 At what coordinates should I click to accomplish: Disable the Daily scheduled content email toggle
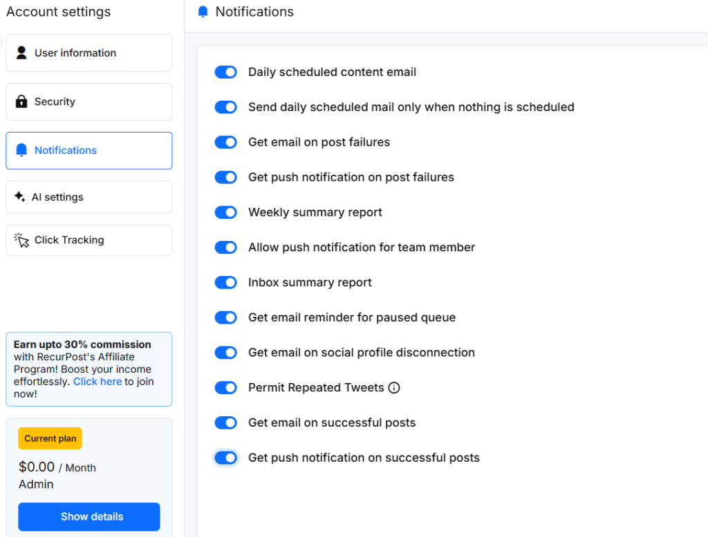[x=225, y=72]
